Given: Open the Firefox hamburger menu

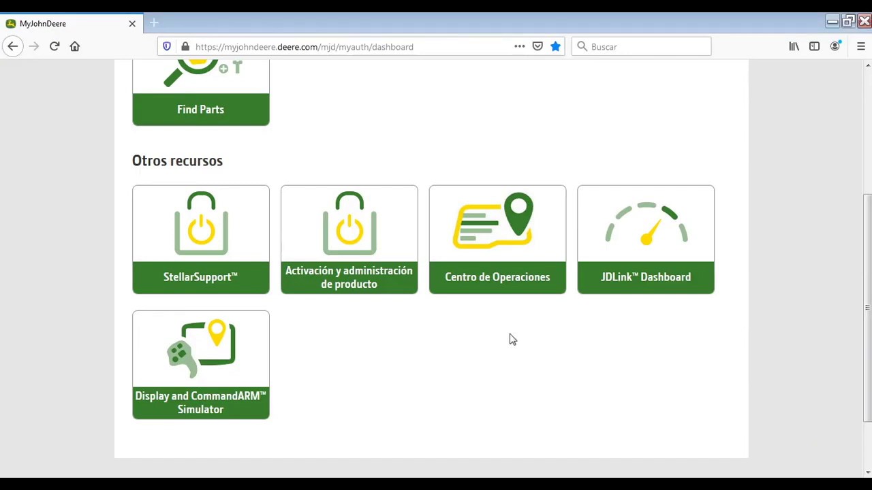Looking at the screenshot, I should 861,46.
